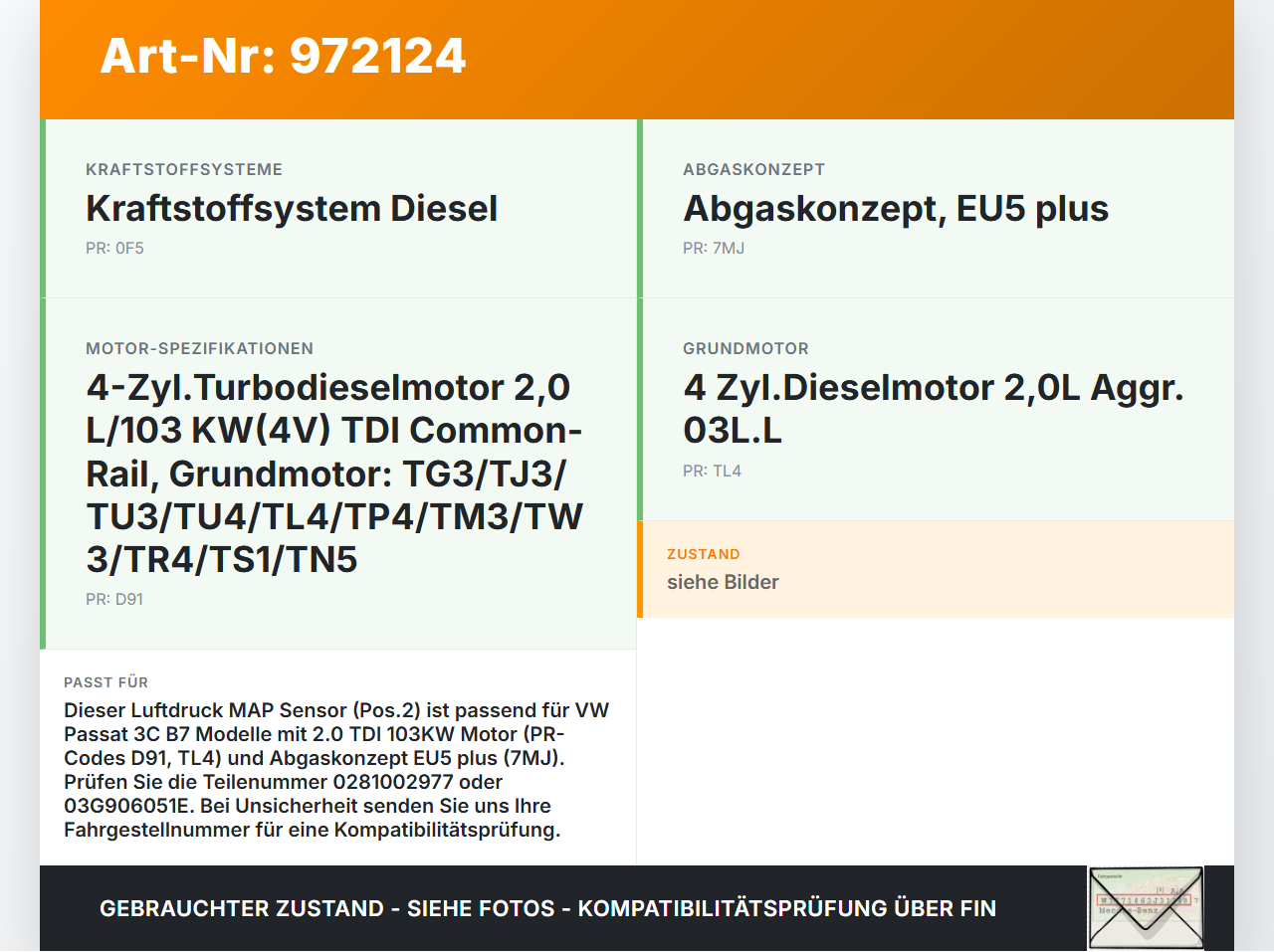Screen dimensions: 1274x952
Task: Click the Fahrgestellnummer envelope icon
Action: [1145, 906]
